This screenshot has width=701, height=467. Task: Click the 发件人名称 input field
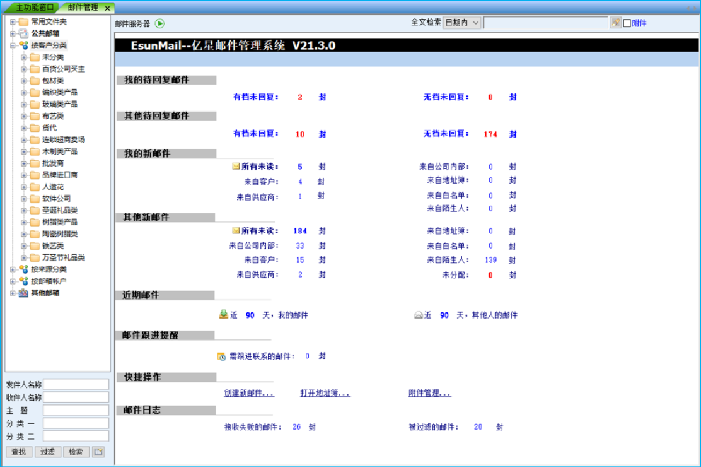76,384
